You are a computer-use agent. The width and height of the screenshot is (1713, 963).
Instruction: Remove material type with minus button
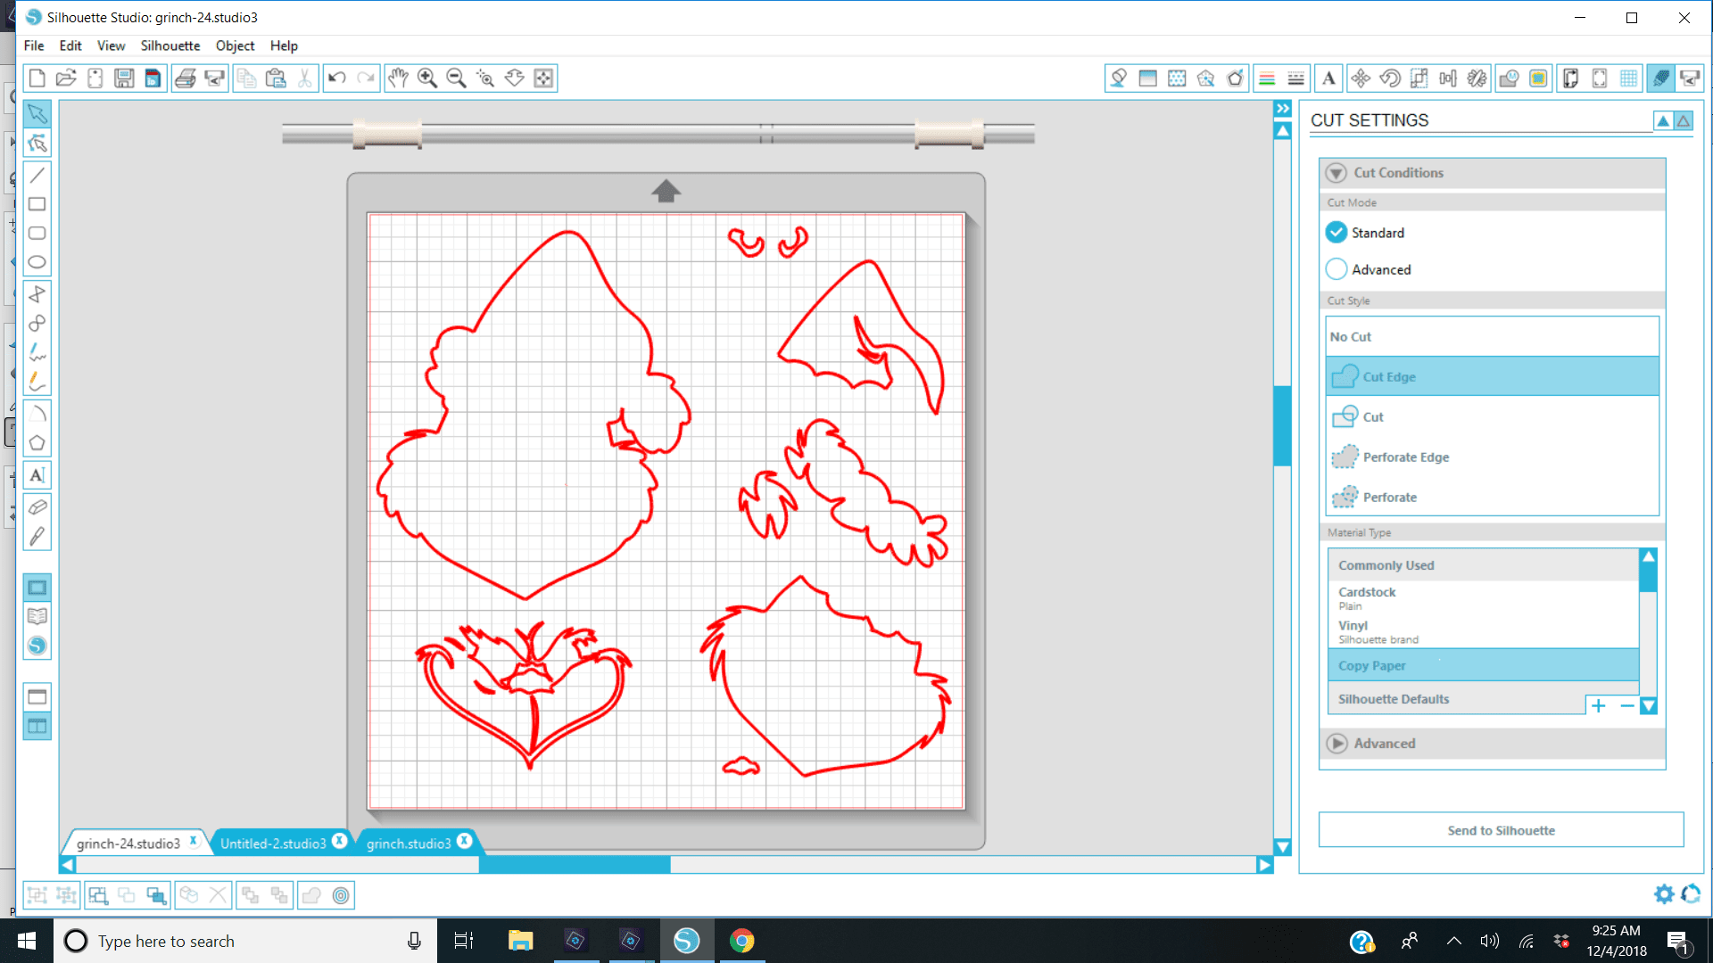coord(1626,706)
